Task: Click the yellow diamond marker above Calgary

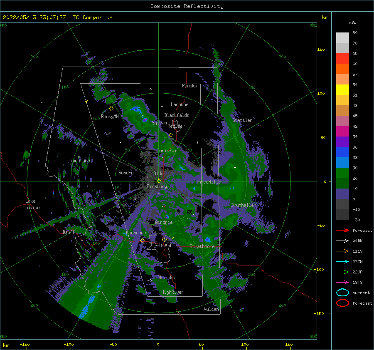Action: (164, 240)
